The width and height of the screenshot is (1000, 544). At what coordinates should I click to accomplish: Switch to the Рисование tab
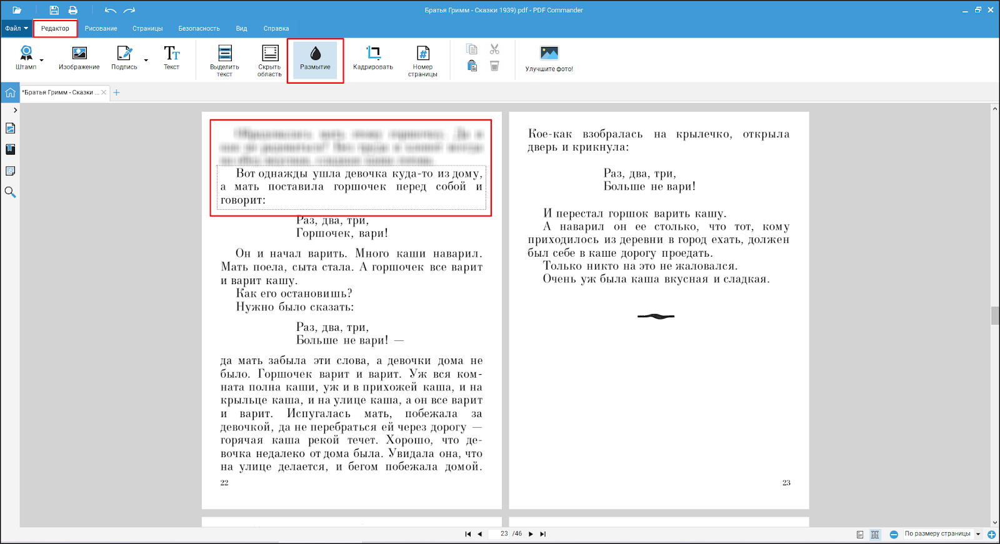pos(101,28)
